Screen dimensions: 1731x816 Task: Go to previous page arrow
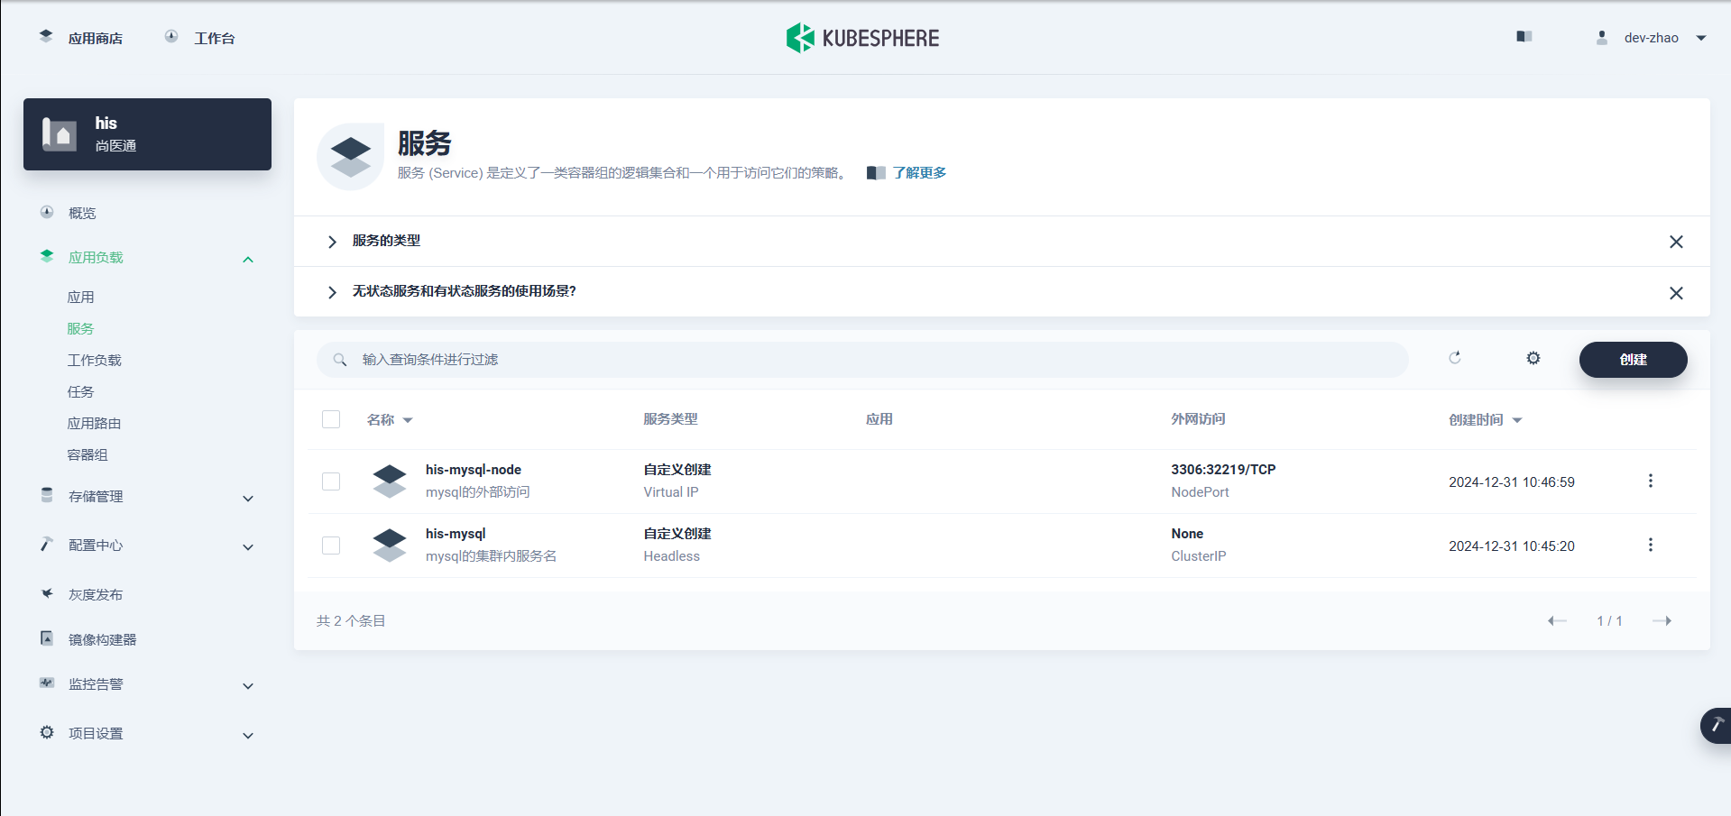coord(1557,620)
